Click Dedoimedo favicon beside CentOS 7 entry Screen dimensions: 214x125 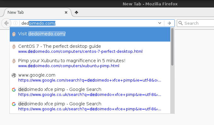point(14,47)
